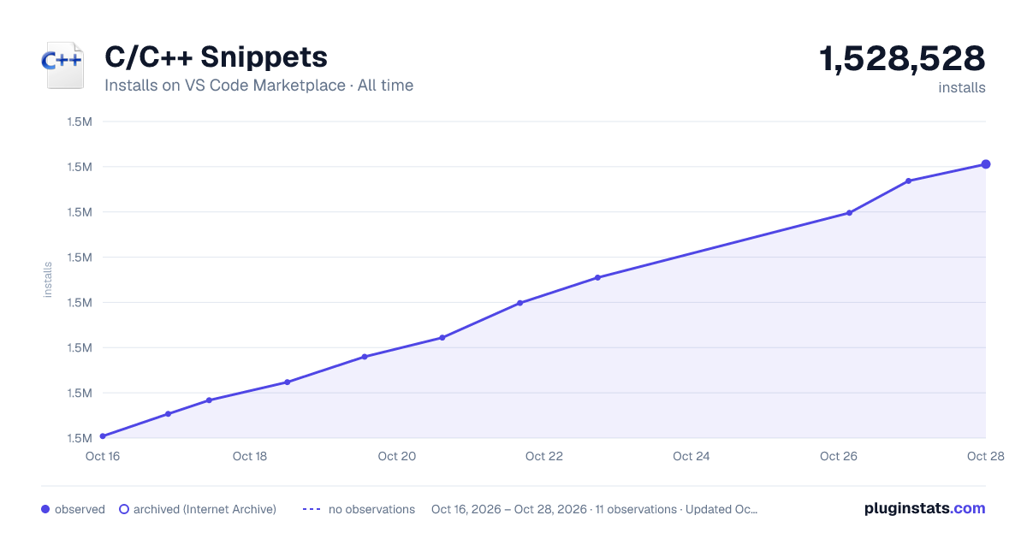This screenshot has width=1027, height=539.
Task: Click the dashed no observations legend marker
Action: tap(311, 509)
